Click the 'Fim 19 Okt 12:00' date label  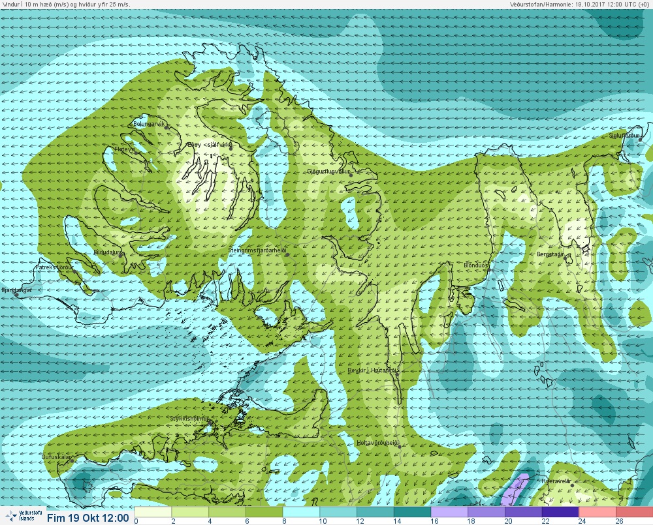pyautogui.click(x=88, y=518)
